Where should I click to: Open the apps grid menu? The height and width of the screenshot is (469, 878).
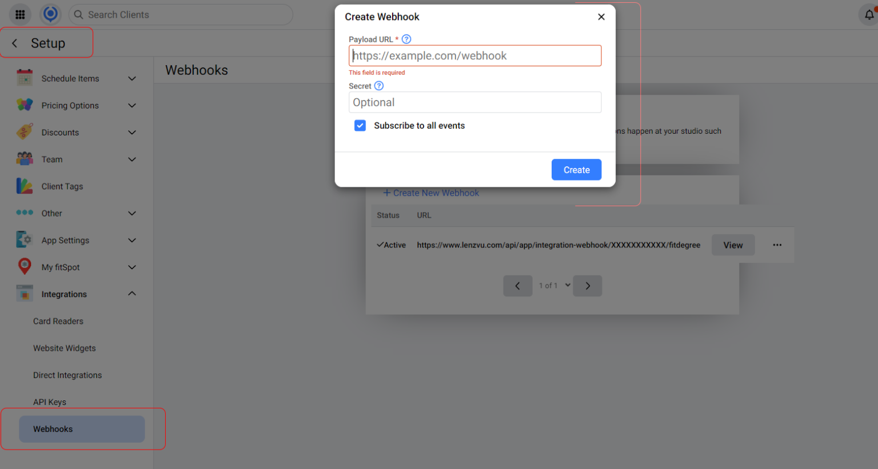pyautogui.click(x=20, y=14)
